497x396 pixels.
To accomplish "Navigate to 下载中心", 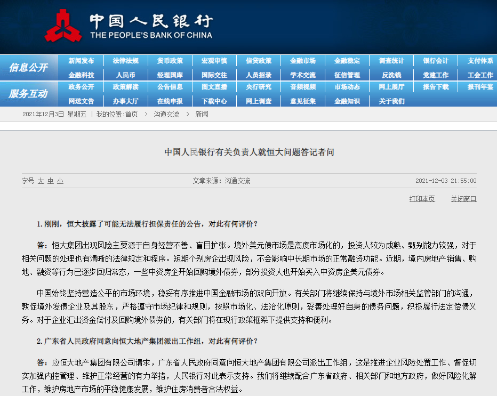I will click(x=214, y=101).
